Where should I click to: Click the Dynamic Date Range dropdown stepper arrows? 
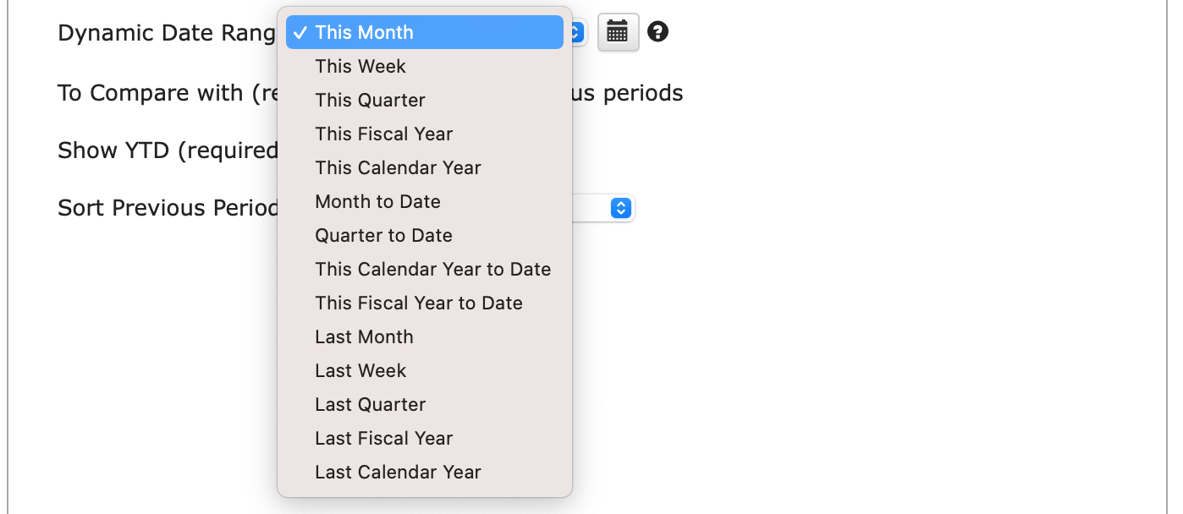578,33
